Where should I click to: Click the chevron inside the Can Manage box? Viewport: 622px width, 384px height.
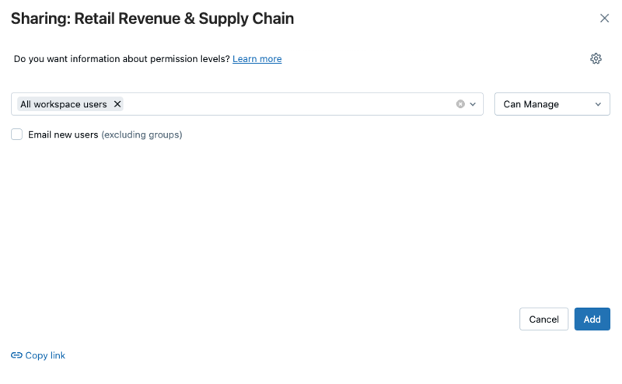(x=598, y=104)
